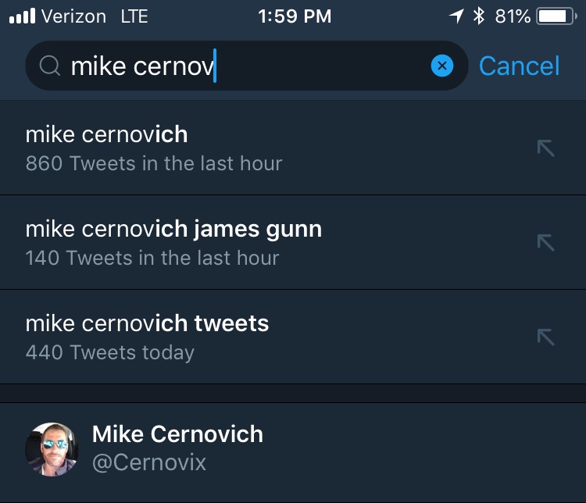This screenshot has height=503, width=586.
Task: Fill search with 'mike cernovich' arrow icon
Action: 545,148
